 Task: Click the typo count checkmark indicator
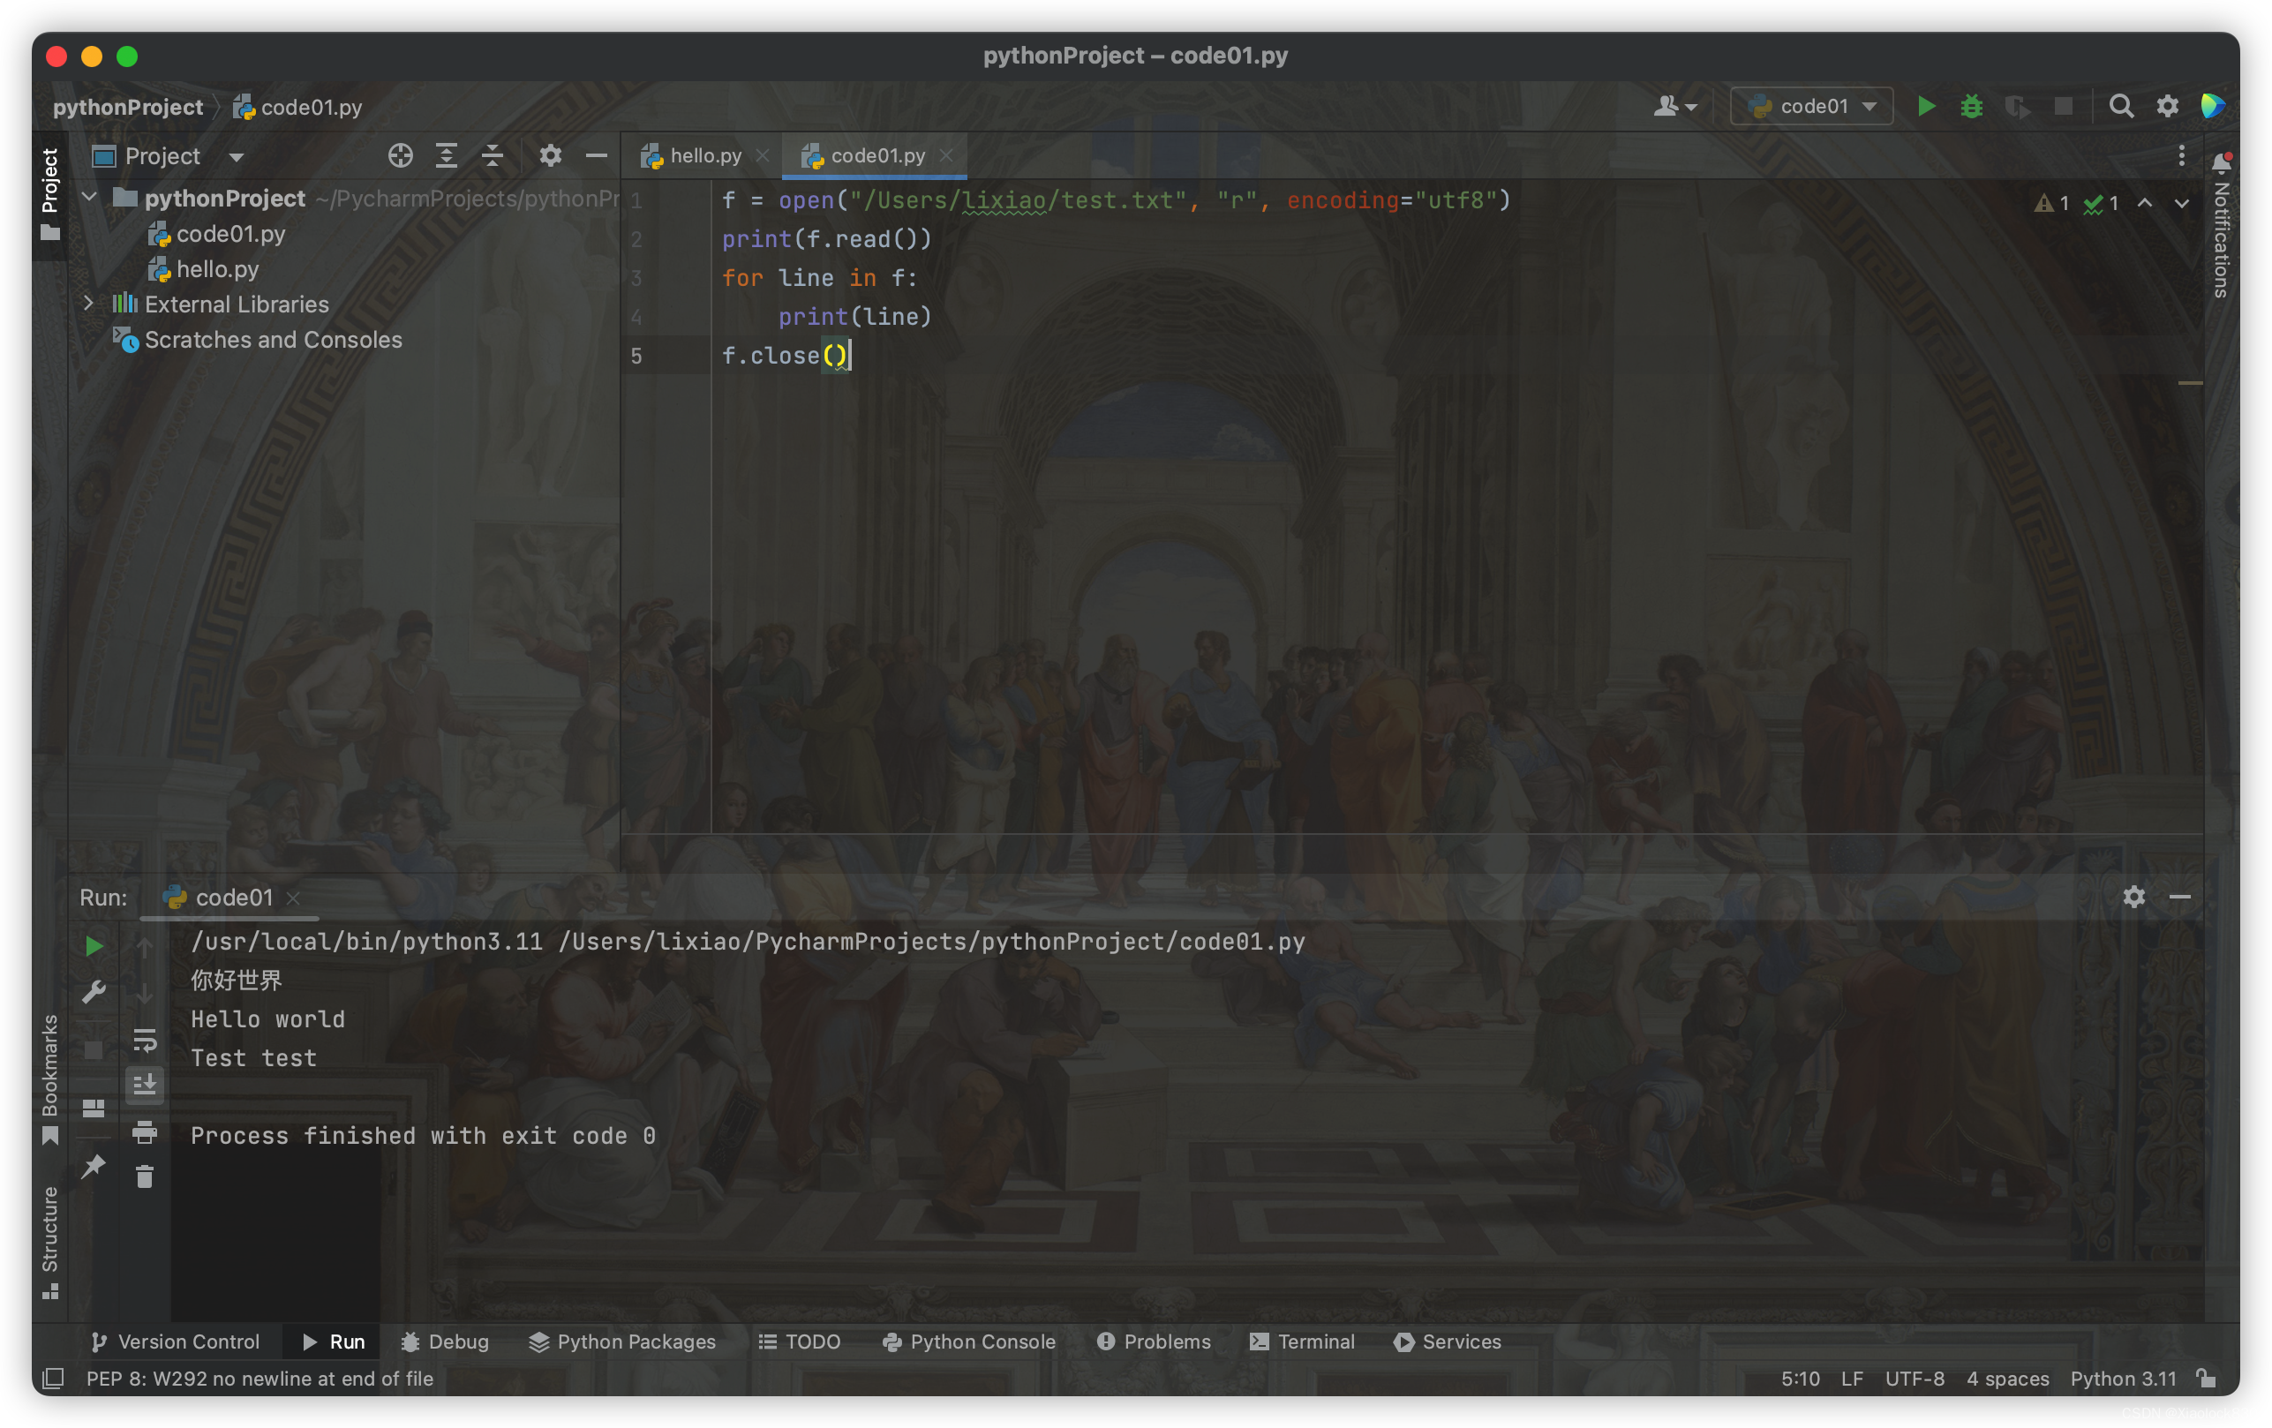(2102, 203)
